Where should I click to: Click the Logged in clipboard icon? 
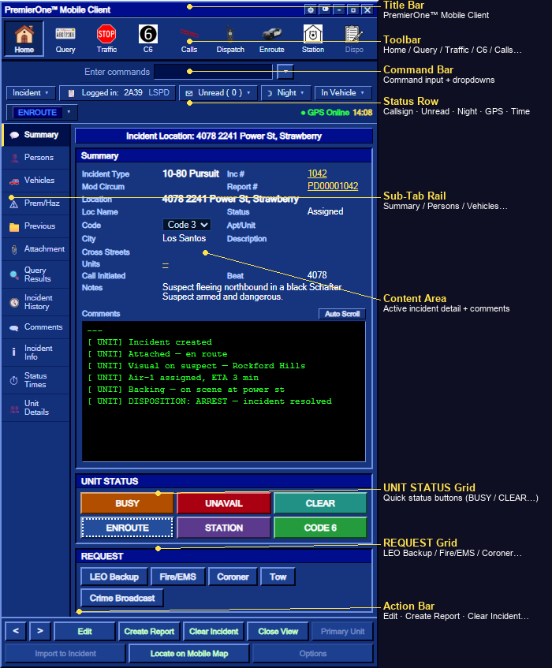click(71, 93)
